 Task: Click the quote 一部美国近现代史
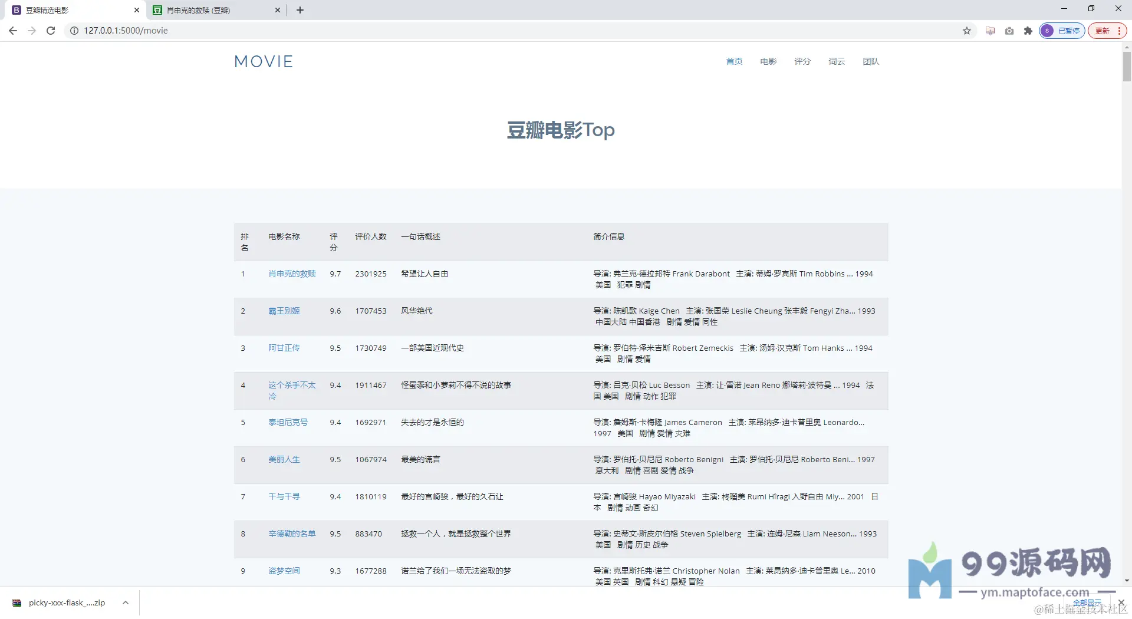pyautogui.click(x=433, y=348)
